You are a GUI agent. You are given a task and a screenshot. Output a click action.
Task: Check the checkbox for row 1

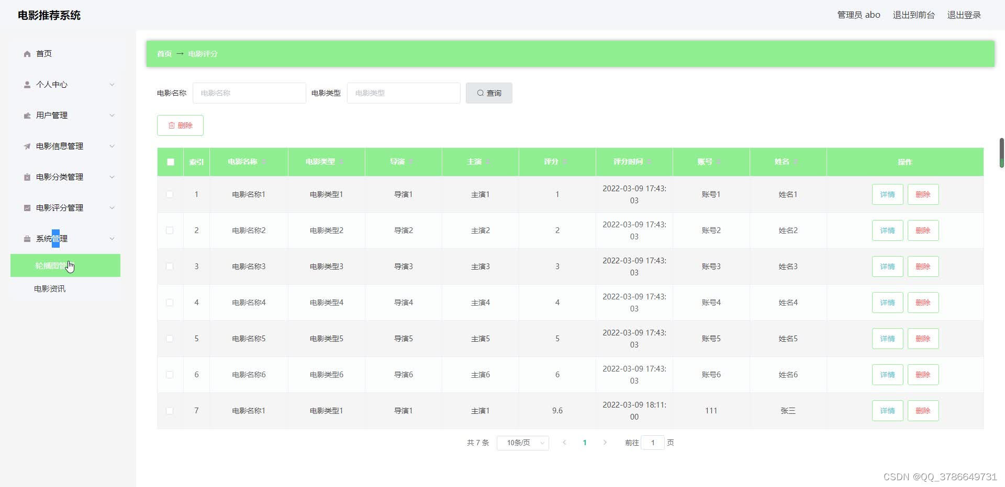point(170,194)
